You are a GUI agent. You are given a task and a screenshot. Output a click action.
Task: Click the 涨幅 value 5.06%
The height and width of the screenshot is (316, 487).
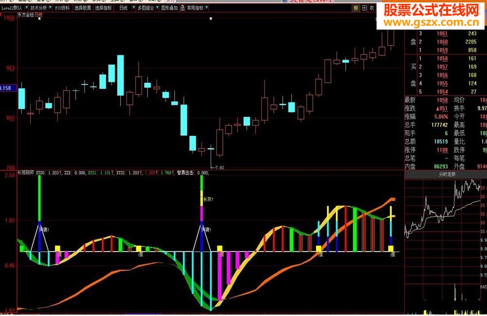click(441, 117)
